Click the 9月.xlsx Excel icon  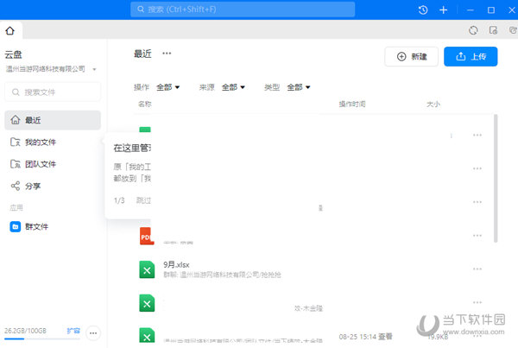coord(147,269)
